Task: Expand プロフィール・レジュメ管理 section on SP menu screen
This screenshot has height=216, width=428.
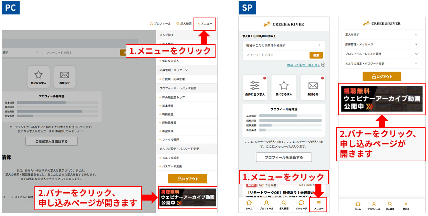Action: 382,54
